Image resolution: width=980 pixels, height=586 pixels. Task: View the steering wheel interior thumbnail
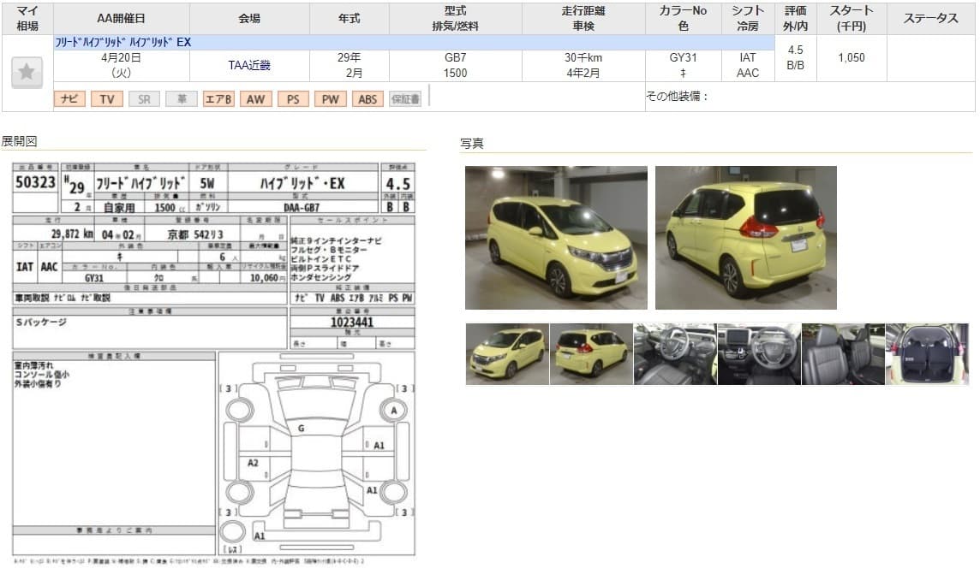point(674,354)
